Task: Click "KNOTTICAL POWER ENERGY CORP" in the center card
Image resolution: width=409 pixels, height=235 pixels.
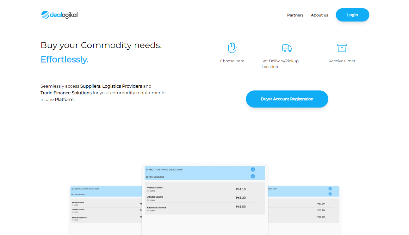Action: [x=165, y=170]
